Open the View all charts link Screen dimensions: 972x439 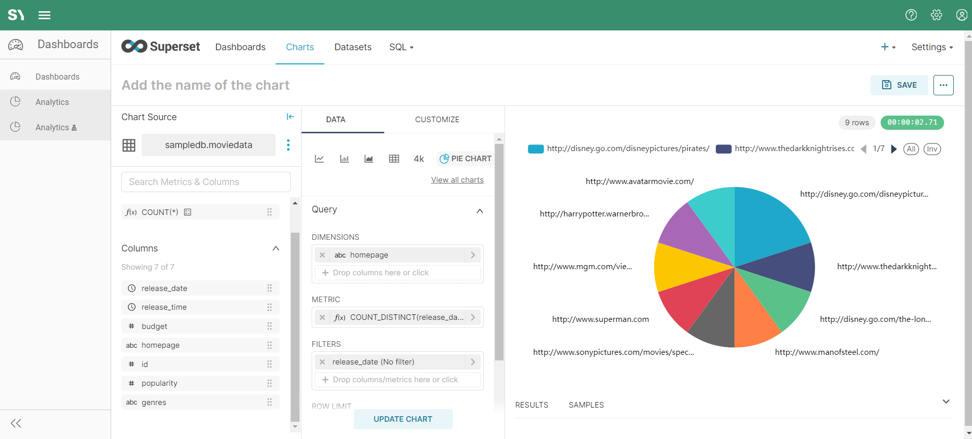coord(457,180)
